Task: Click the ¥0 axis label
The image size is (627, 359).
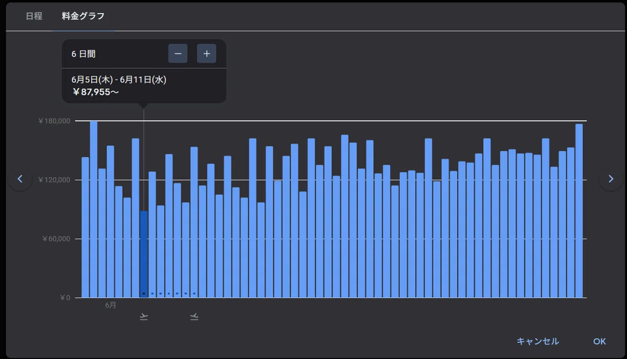Action: click(65, 298)
